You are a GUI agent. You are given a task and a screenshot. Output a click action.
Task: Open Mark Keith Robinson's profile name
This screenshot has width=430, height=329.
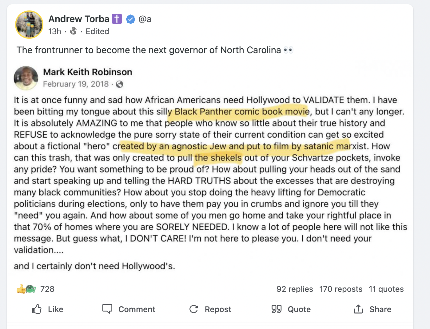click(x=88, y=72)
